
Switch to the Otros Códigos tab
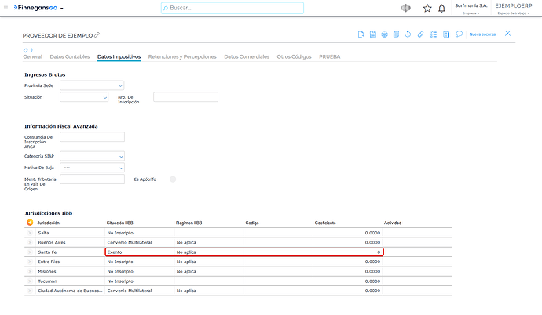pyautogui.click(x=294, y=57)
